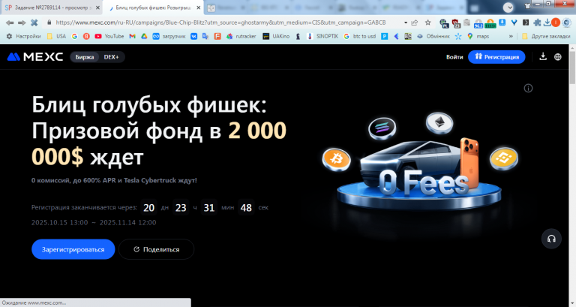Open the Google Drive bookmark icon

pos(144,36)
